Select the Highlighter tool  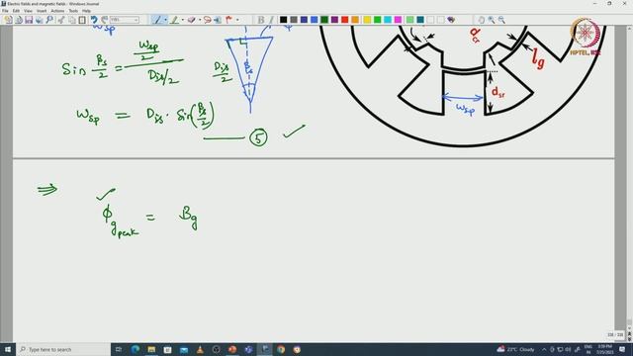174,20
